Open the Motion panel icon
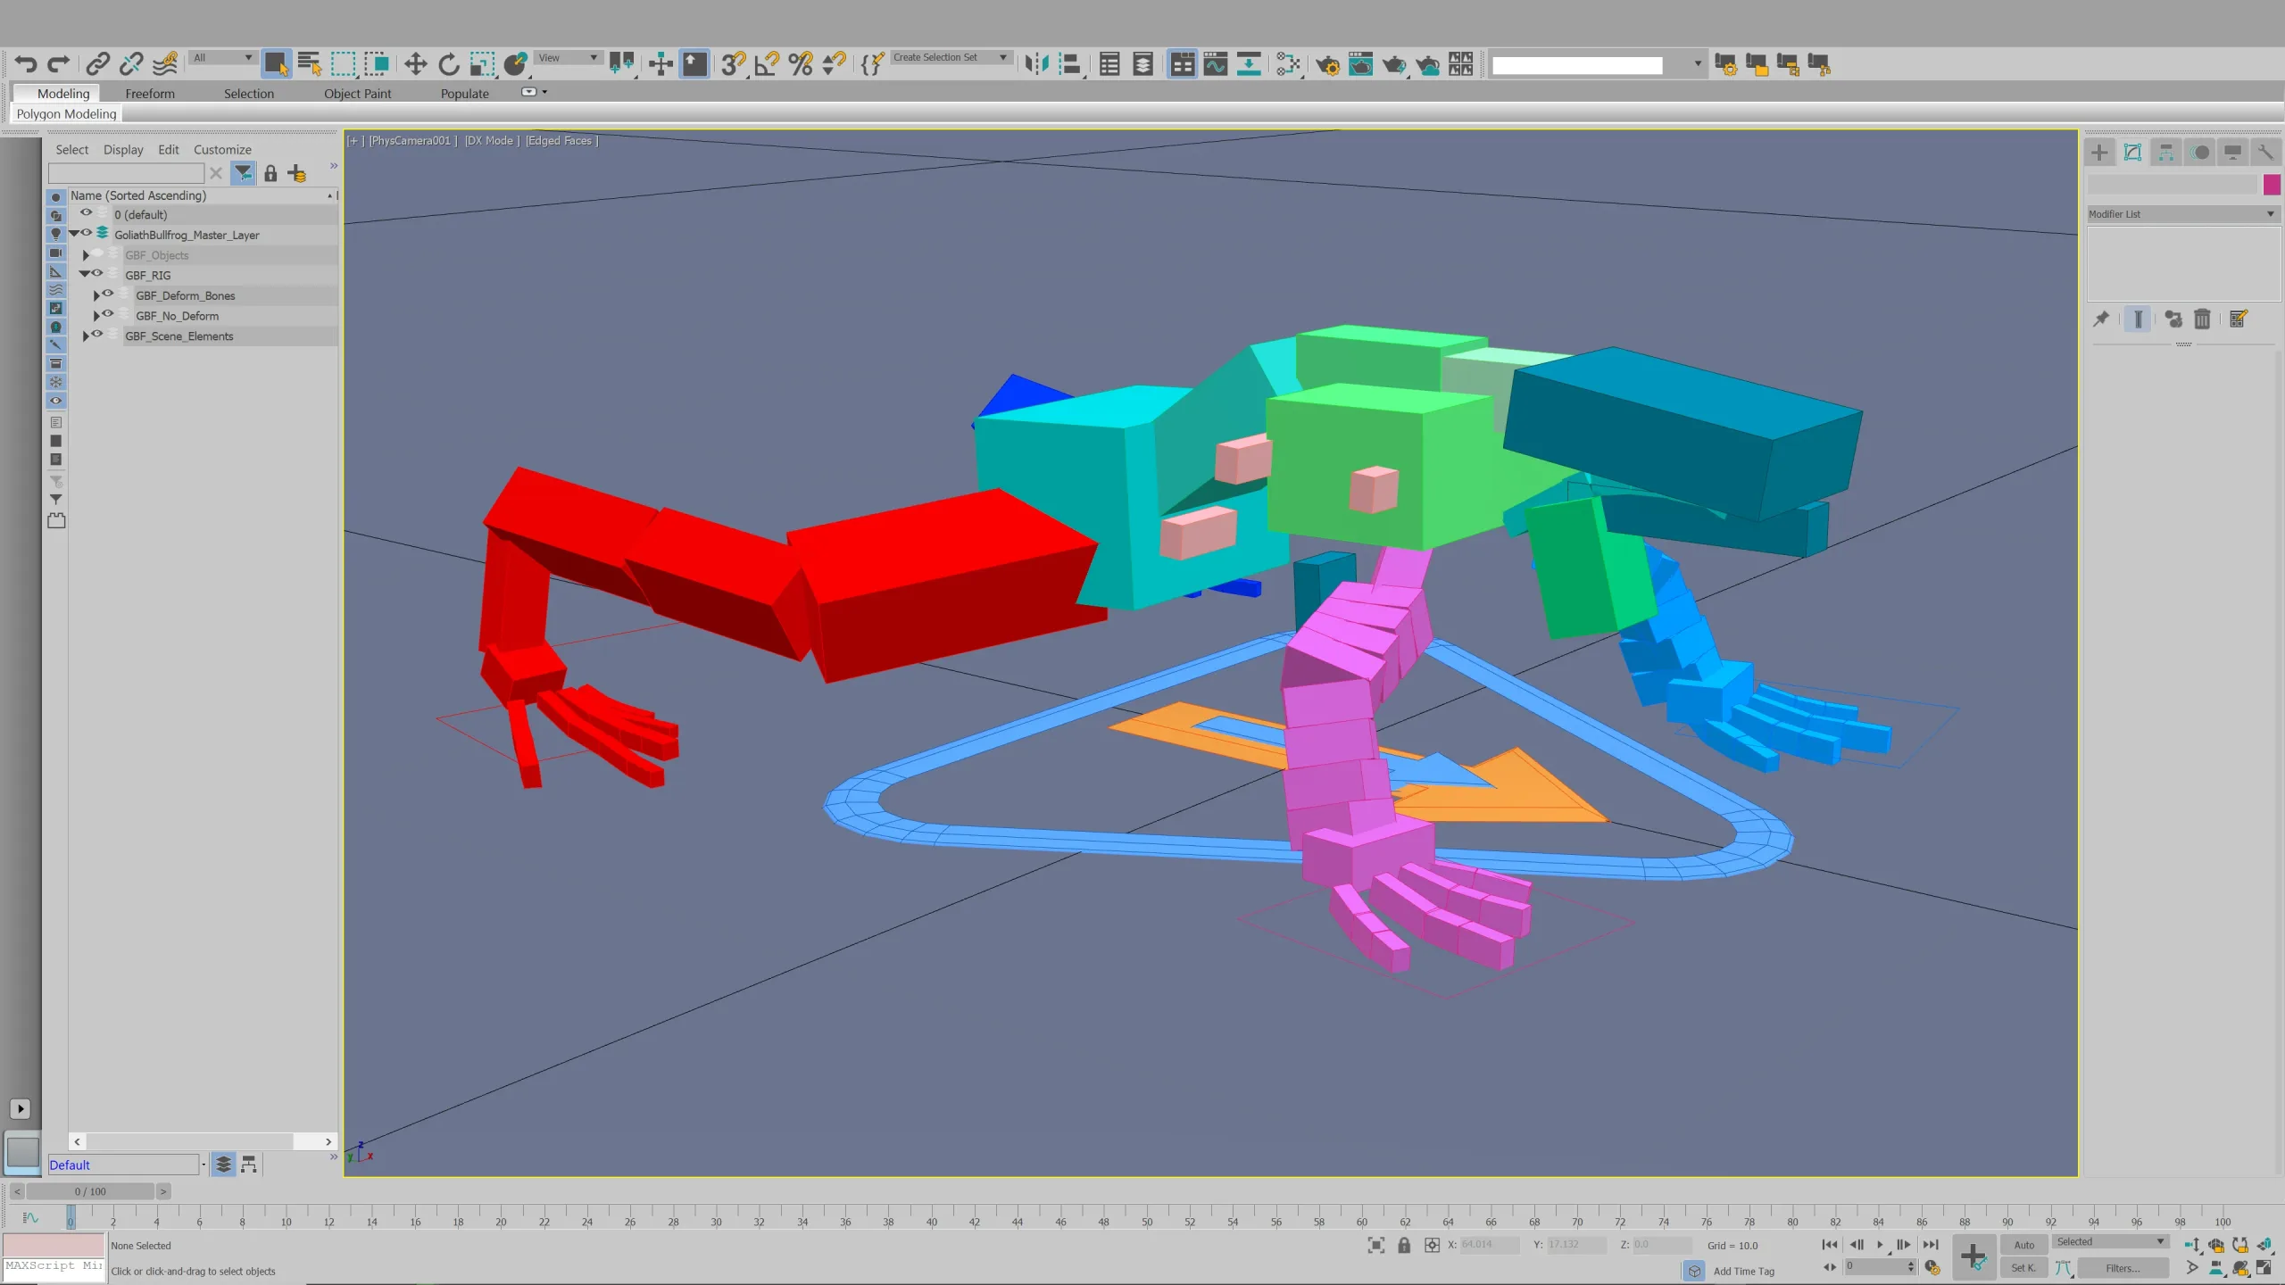2285x1285 pixels. pos(2200,153)
